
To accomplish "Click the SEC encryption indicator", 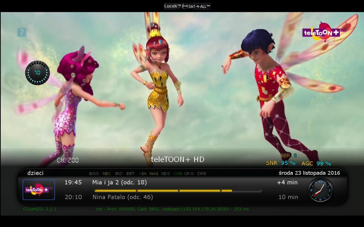I will (x=106, y=174).
